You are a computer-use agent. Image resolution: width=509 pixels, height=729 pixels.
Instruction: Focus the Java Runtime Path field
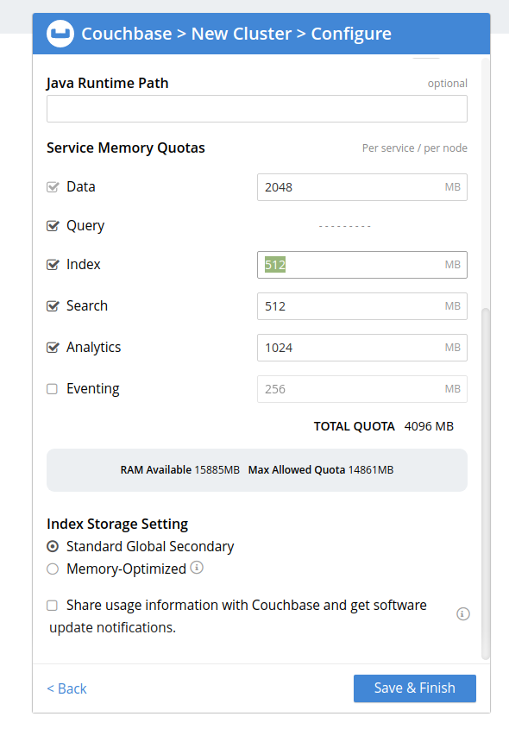[257, 109]
